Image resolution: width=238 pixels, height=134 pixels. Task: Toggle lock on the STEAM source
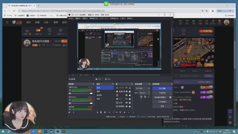coord(130,88)
